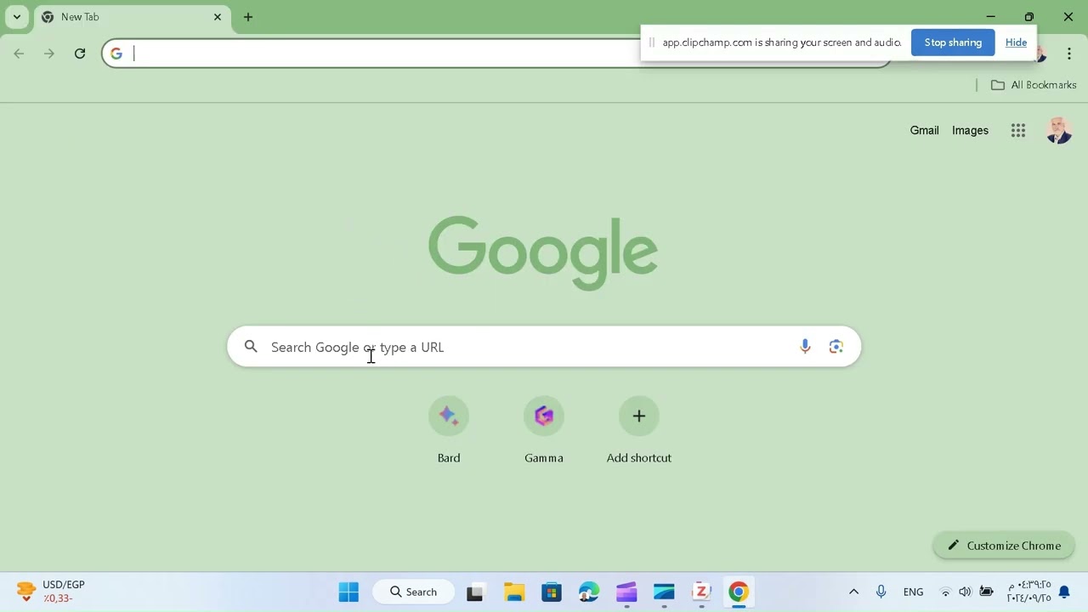
Task: Click the microphone icon in system tray
Action: (x=881, y=592)
